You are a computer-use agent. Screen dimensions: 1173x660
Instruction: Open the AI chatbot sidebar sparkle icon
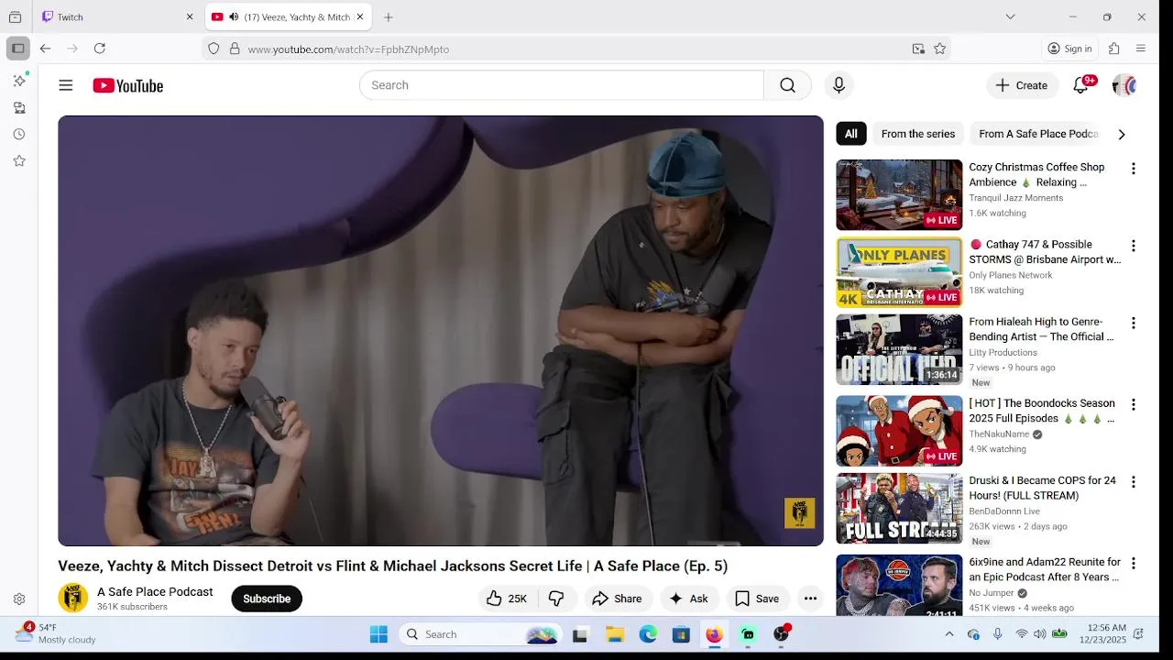pyautogui.click(x=19, y=81)
